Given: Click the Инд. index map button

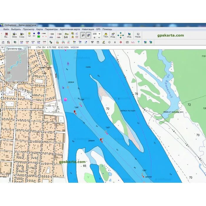Looking at the screenshot, I should click(129, 35).
